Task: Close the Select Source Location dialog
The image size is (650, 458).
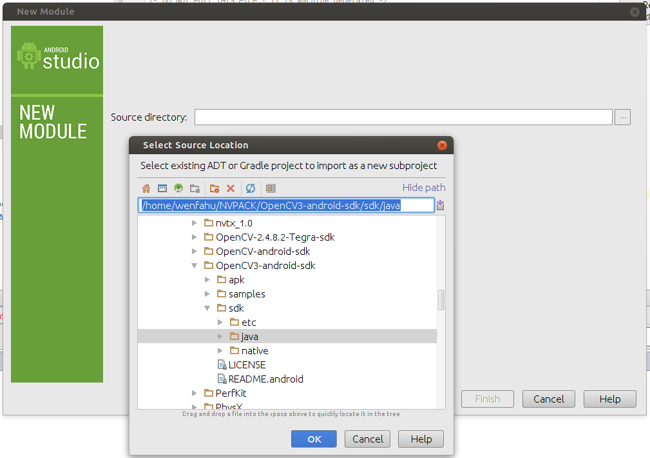Action: click(x=442, y=145)
